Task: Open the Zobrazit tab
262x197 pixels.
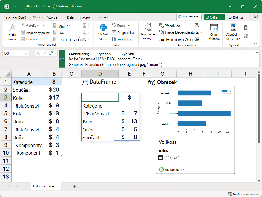Action: click(102, 17)
